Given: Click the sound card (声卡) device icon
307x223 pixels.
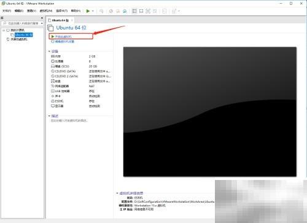Looking at the screenshot, I should click(x=53, y=96).
